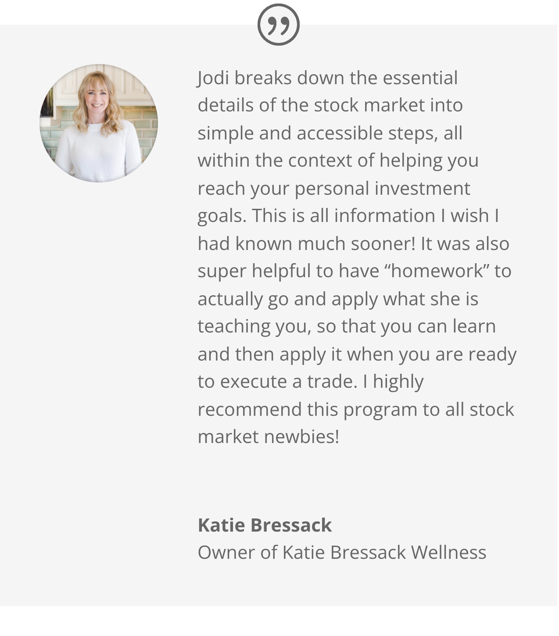This screenshot has height=636, width=559.
Task: Click the words "I highly" in the testimonial
Action: pos(393,382)
